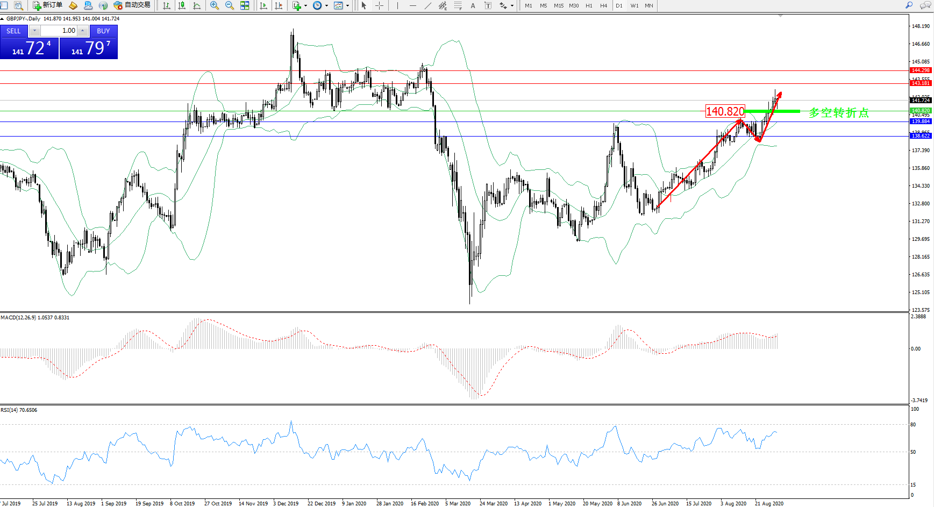934x507 pixels.
Task: Select the horizontal line drawing tool
Action: click(412, 5)
